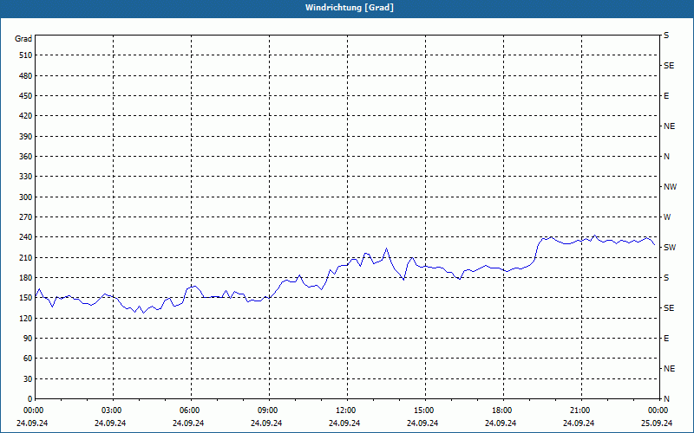Screen dimensions: 694x433
Task: Click the 24.09.24 date under 21:00
Action: (x=579, y=423)
